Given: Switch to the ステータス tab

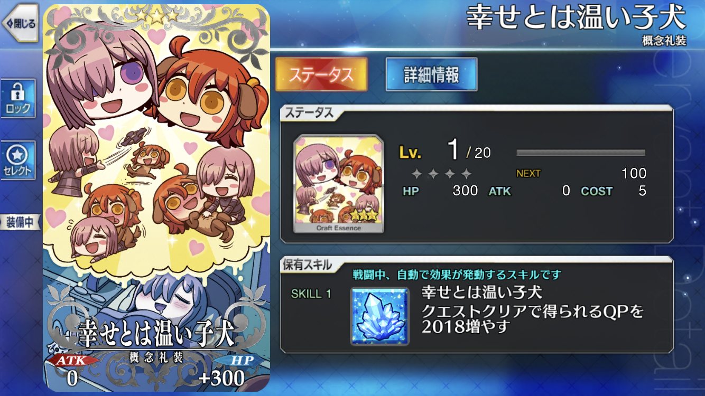Looking at the screenshot, I should coord(321,74).
